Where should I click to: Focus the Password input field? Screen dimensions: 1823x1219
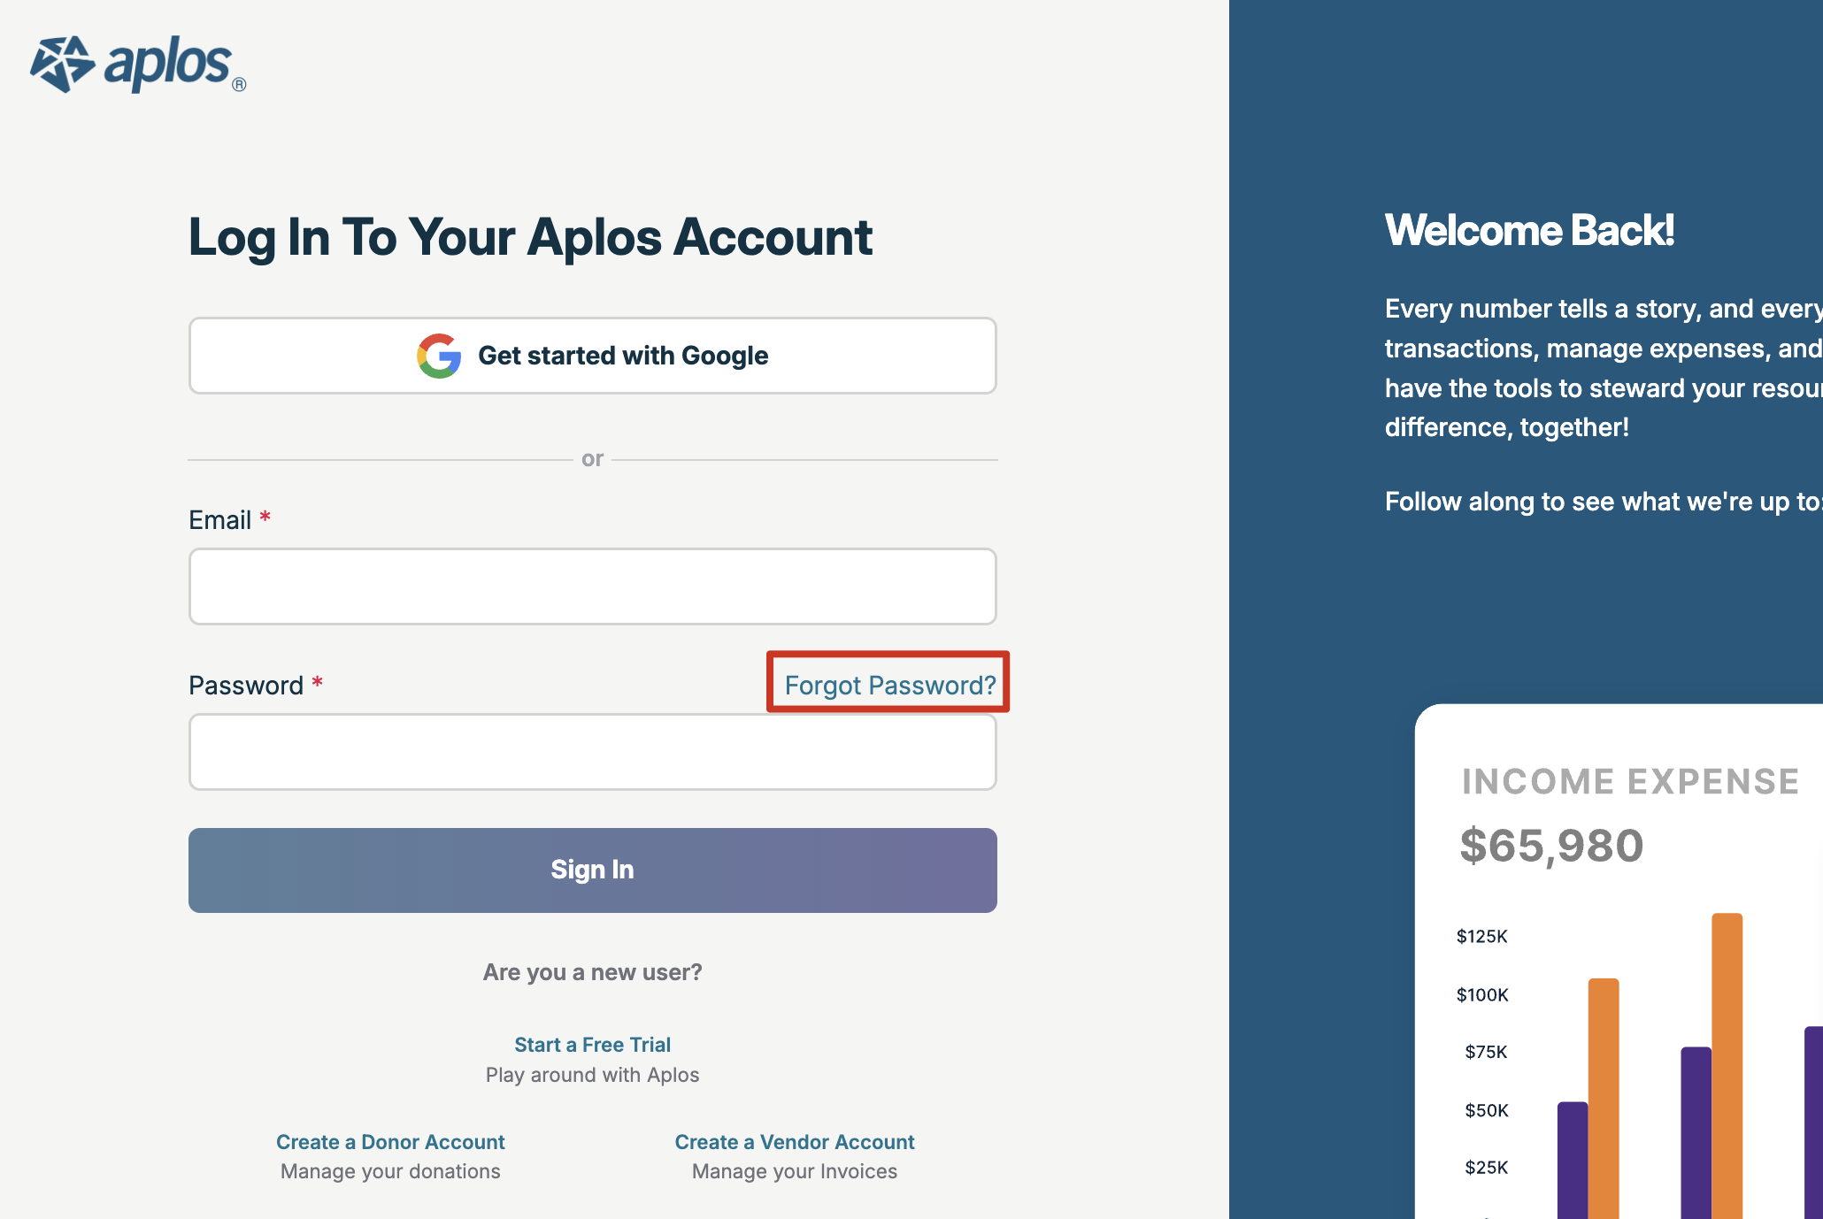(593, 752)
